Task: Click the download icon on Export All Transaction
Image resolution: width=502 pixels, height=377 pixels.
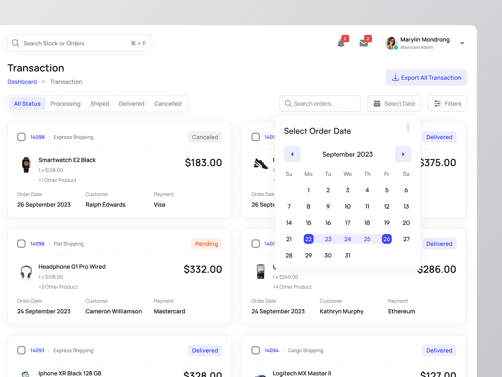Action: pos(395,77)
